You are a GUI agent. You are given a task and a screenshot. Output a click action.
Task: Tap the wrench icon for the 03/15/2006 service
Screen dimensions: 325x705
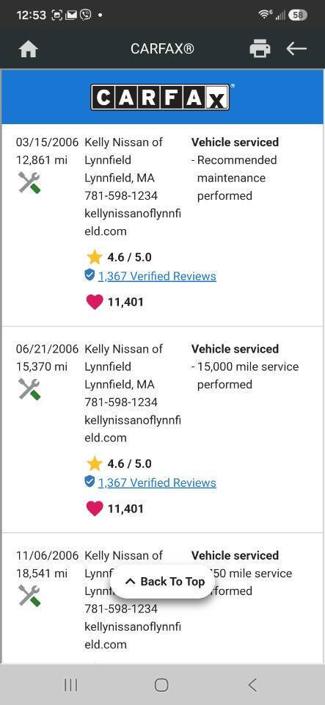click(29, 183)
